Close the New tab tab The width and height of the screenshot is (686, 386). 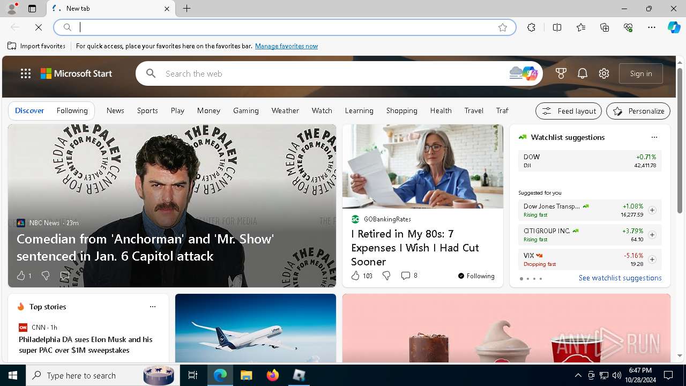[x=167, y=9]
